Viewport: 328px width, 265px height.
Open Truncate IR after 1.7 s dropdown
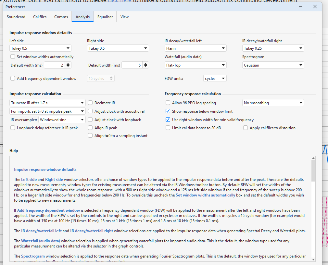point(47,103)
